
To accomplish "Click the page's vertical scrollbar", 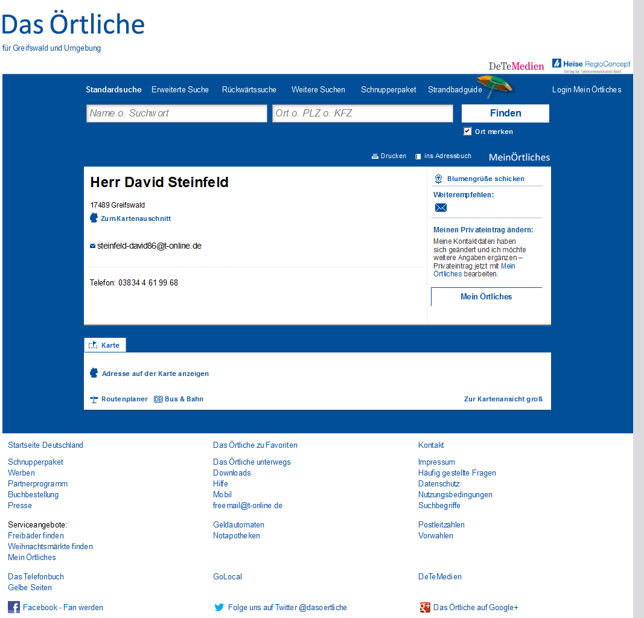I will pos(639,309).
